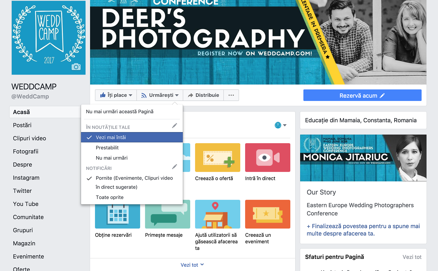Click the Creează un eveniment ticket icon
Screen dimensions: 438x271
point(268,214)
